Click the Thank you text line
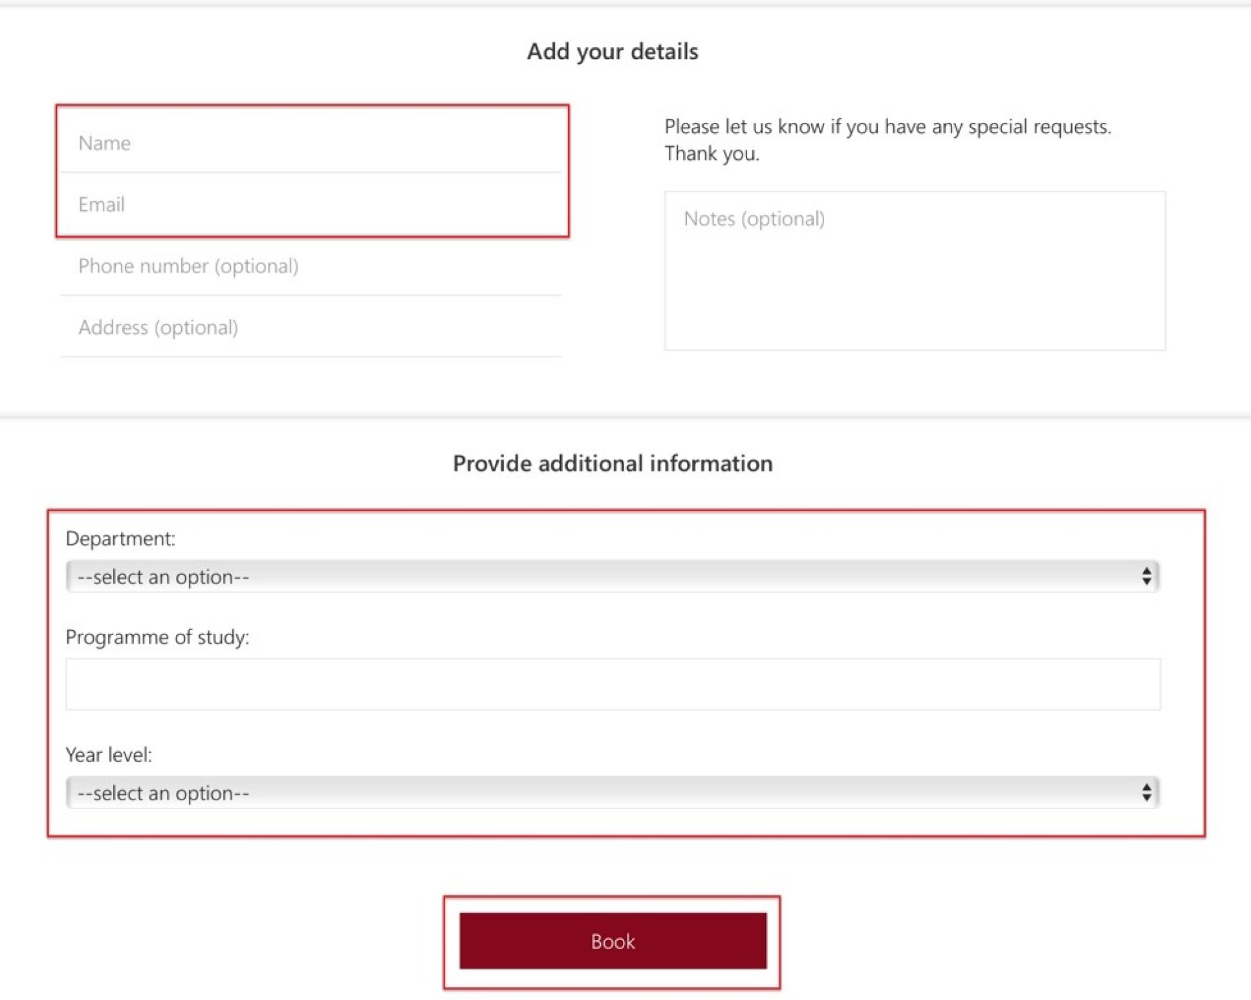Image resolution: width=1251 pixels, height=1000 pixels. (712, 153)
